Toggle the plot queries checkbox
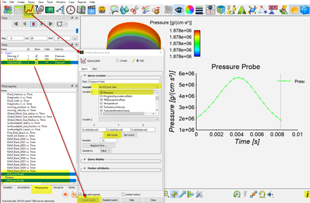The width and height of the screenshot is (310, 203). coord(80,194)
